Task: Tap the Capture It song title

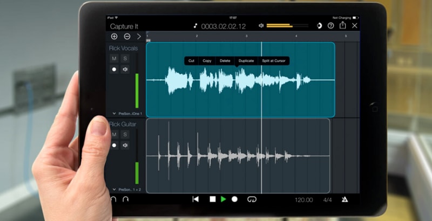Action: coord(124,26)
